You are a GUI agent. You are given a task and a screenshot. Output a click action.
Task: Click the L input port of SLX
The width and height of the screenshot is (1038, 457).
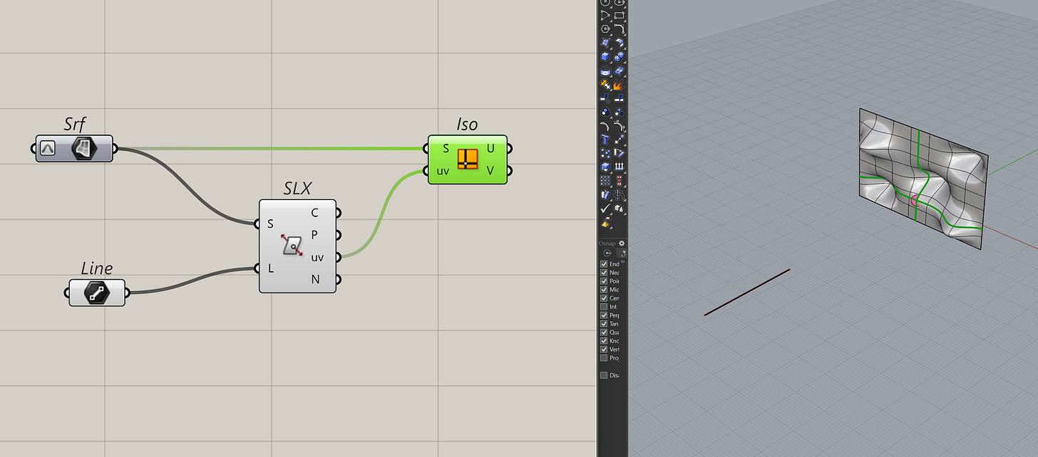(258, 268)
